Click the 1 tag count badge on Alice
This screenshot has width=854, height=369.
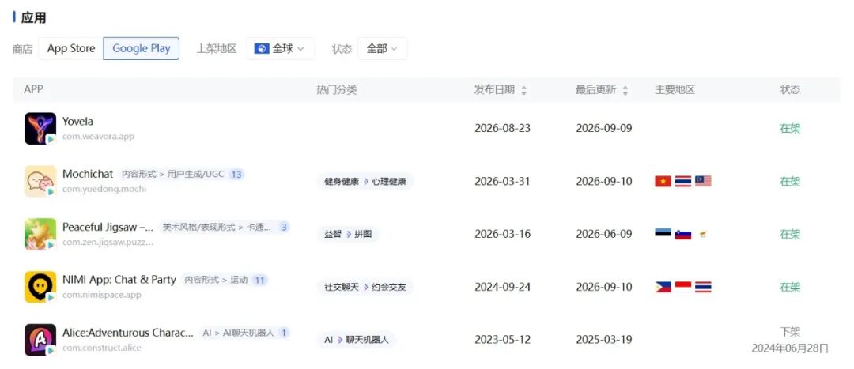(x=284, y=333)
